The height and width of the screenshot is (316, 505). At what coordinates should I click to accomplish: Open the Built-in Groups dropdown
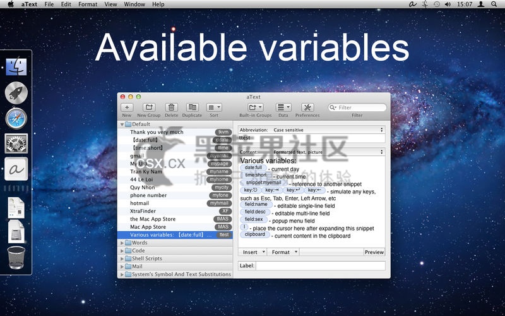pyautogui.click(x=256, y=107)
